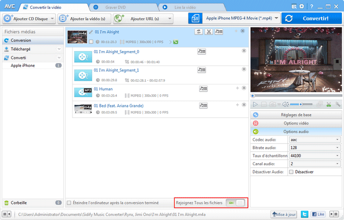
Task: Click the Convertir! button
Action: click(312, 18)
